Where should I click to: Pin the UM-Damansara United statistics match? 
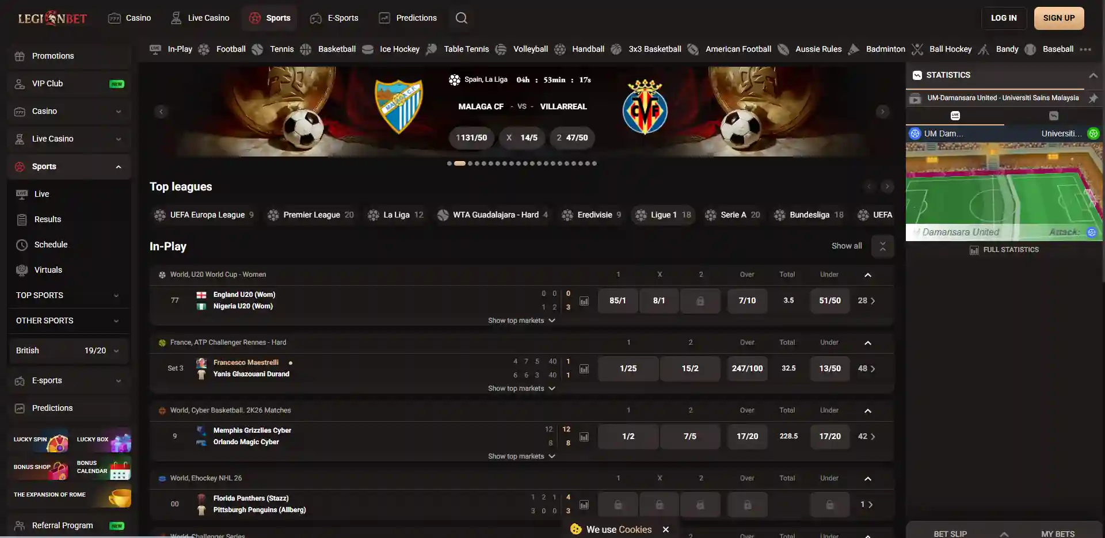pos(1093,98)
